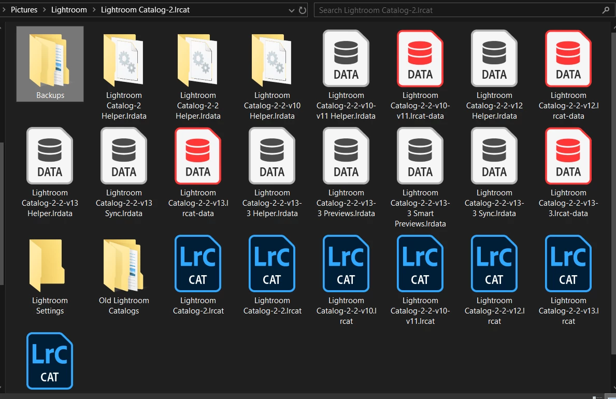Select Catalog-2-2-v13-3 Sync.lrdata file icon
Image resolution: width=616 pixels, height=399 pixels.
(494, 156)
